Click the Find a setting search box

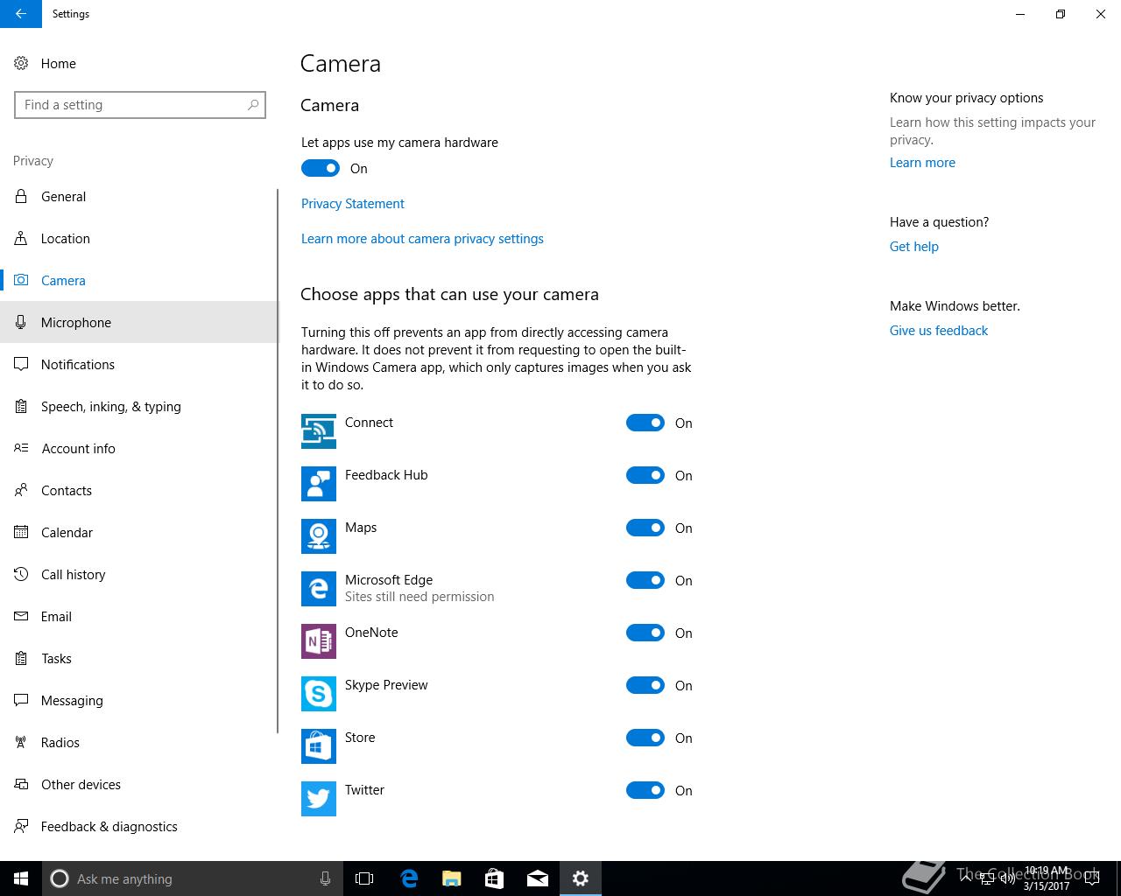[140, 105]
